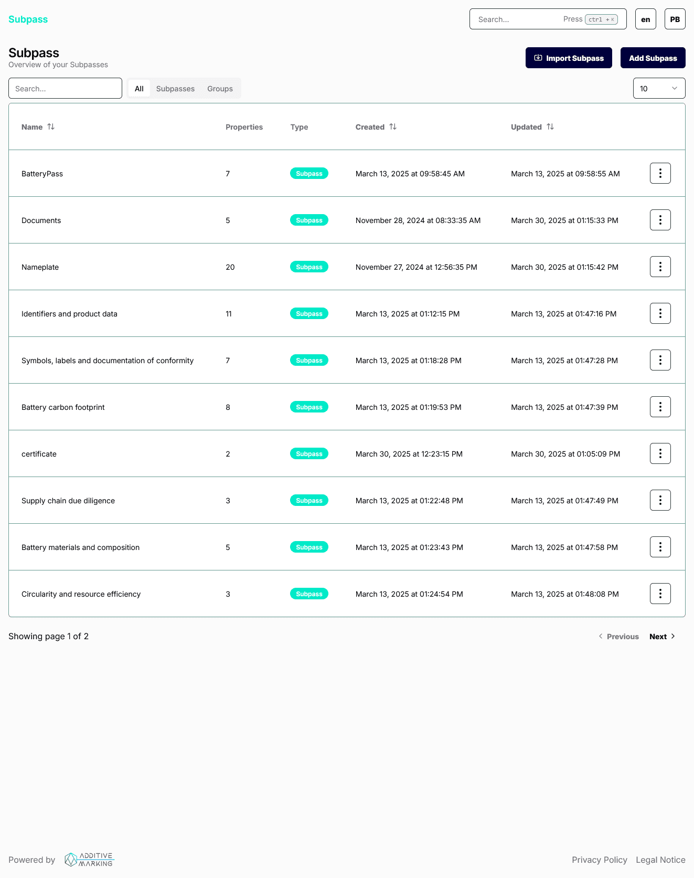
Task: Go to the Next page
Action: (x=662, y=636)
